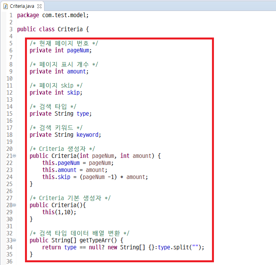Viewport: 276px width, 265px height.
Task: Click 'this.amount = amount;' statement
Action: coord(75,170)
